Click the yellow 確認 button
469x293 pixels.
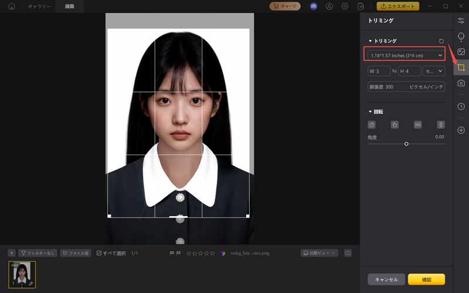pos(426,280)
